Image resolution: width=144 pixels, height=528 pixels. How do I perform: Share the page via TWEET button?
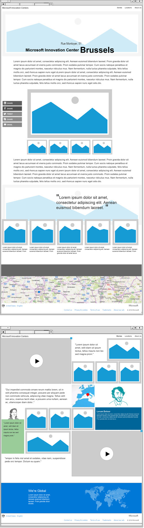(x=12, y=114)
